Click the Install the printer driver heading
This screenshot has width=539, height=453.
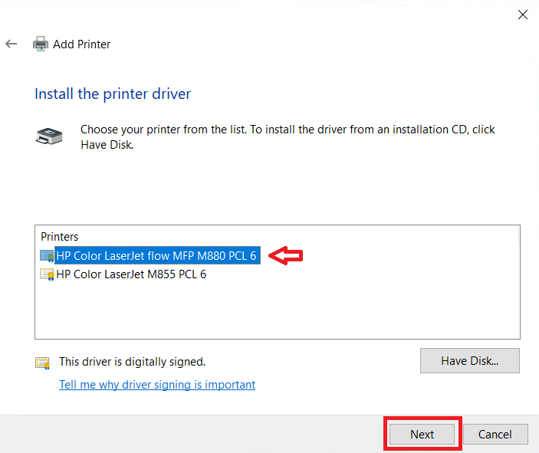113,94
